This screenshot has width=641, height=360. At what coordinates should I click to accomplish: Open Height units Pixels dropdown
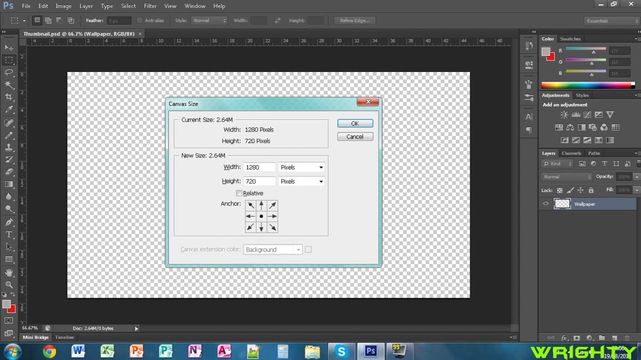[x=301, y=181]
